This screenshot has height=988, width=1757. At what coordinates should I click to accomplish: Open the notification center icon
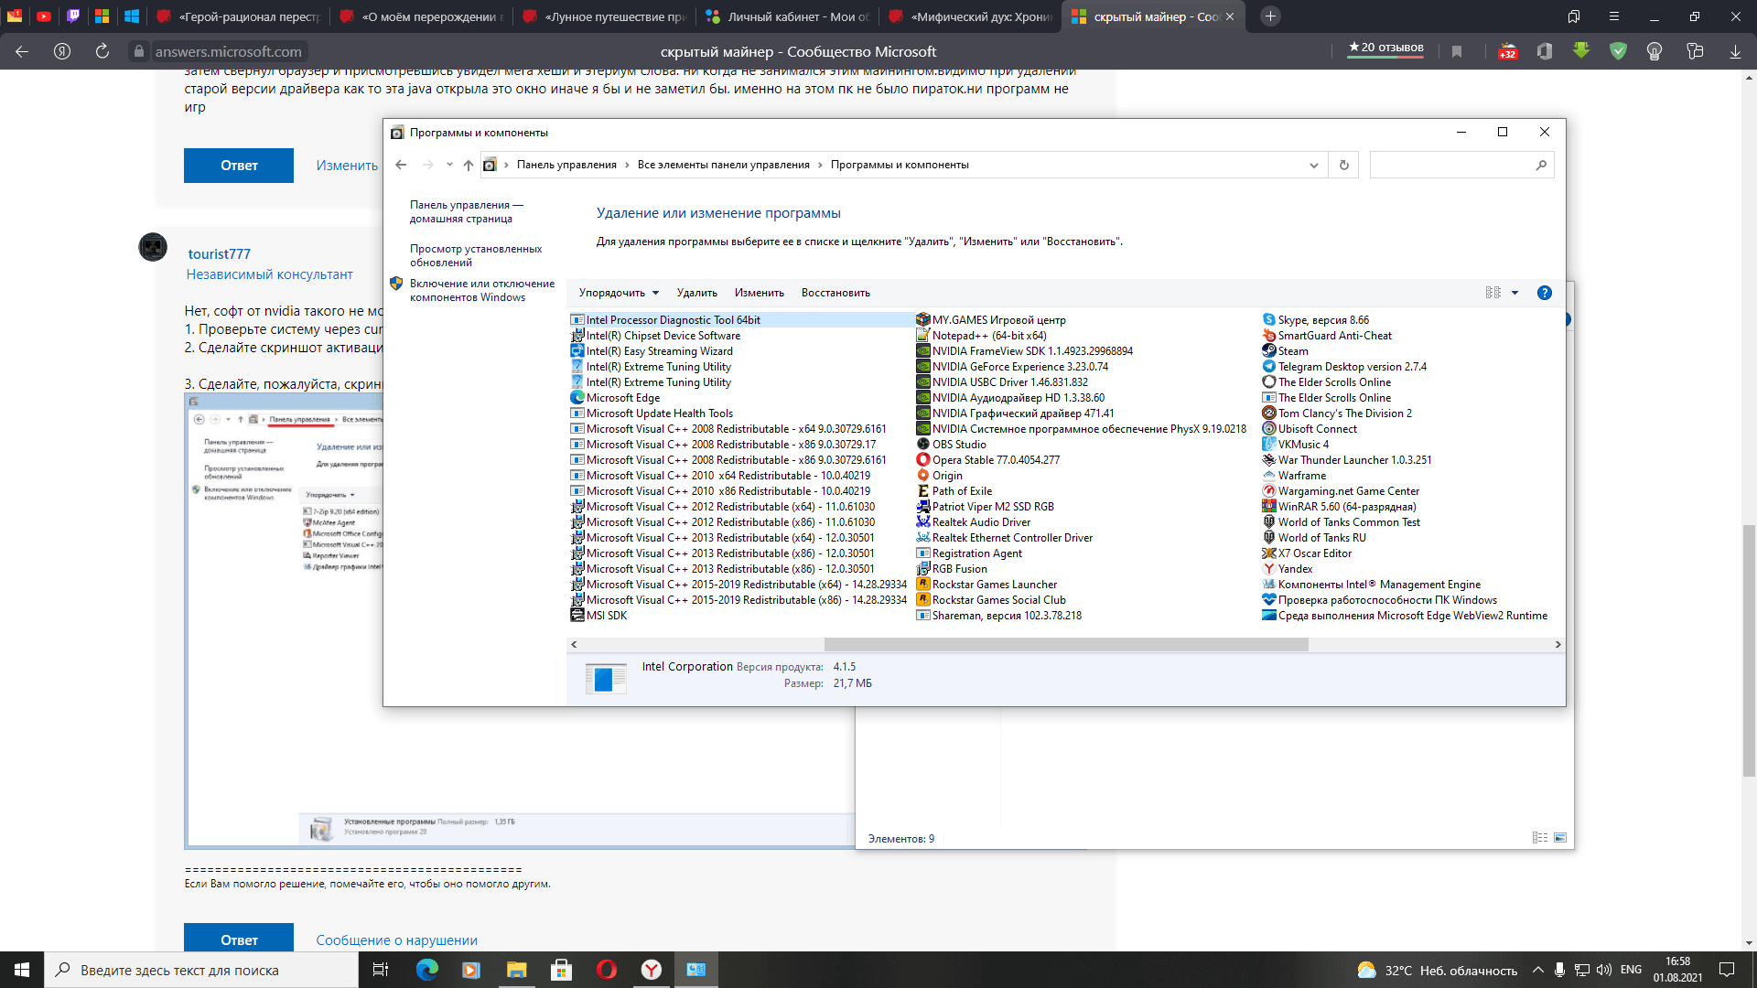[x=1727, y=970]
